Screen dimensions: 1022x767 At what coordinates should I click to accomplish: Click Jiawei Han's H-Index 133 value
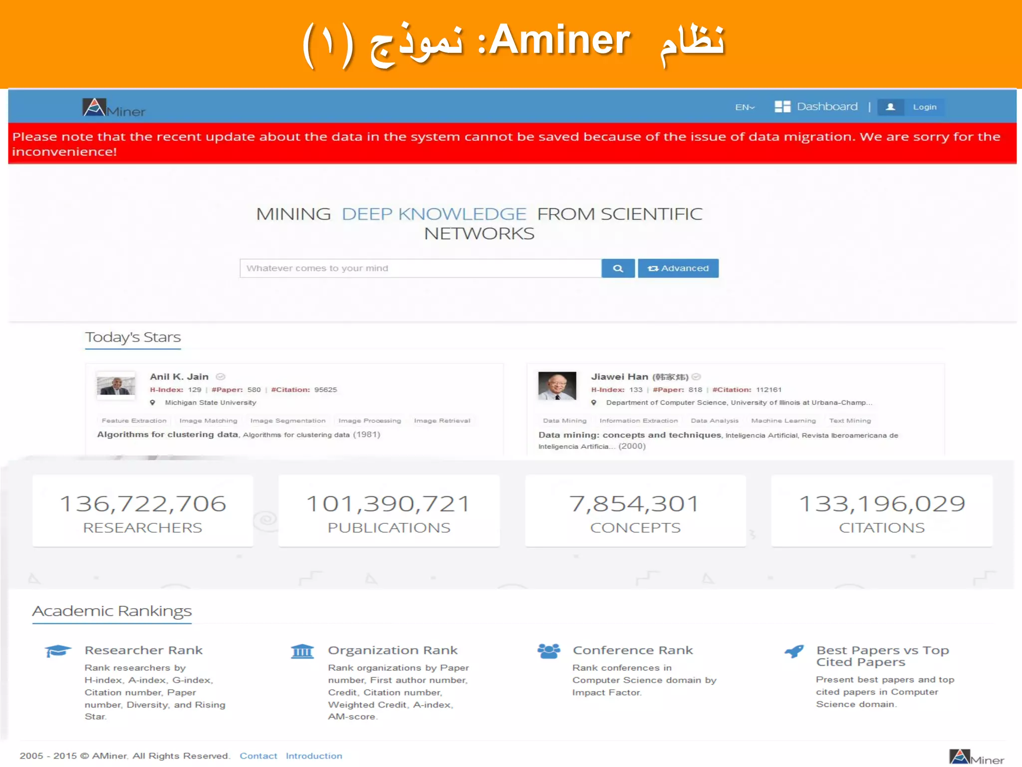click(x=636, y=389)
